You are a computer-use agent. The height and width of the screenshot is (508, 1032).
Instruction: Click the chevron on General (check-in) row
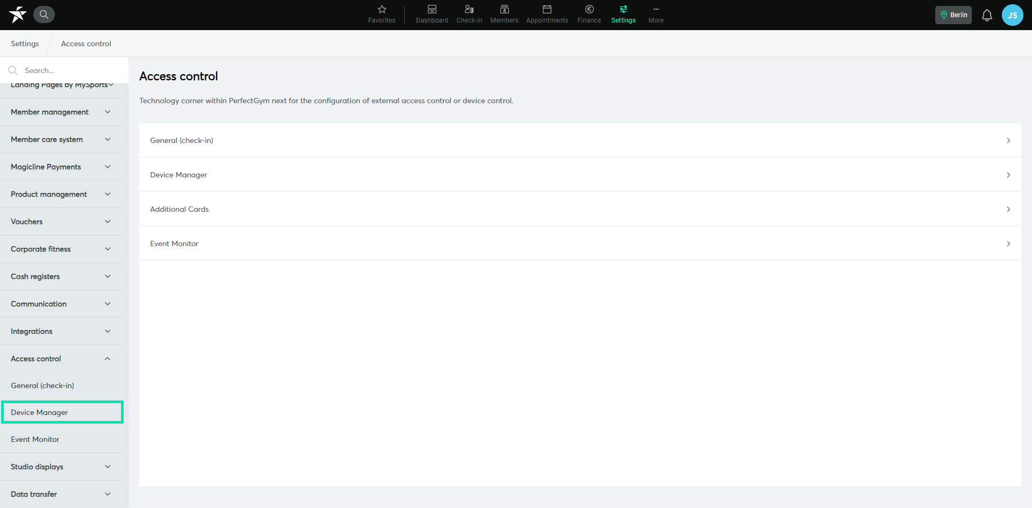point(1008,140)
